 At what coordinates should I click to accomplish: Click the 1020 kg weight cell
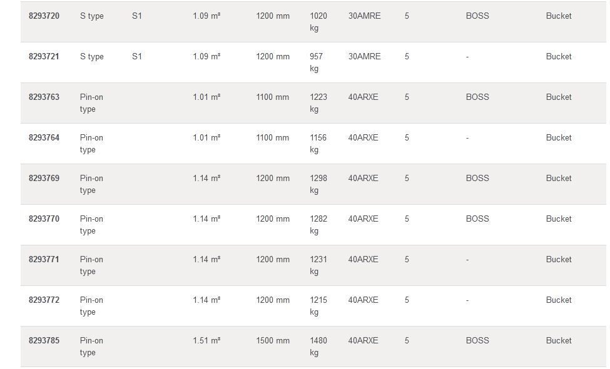click(318, 22)
